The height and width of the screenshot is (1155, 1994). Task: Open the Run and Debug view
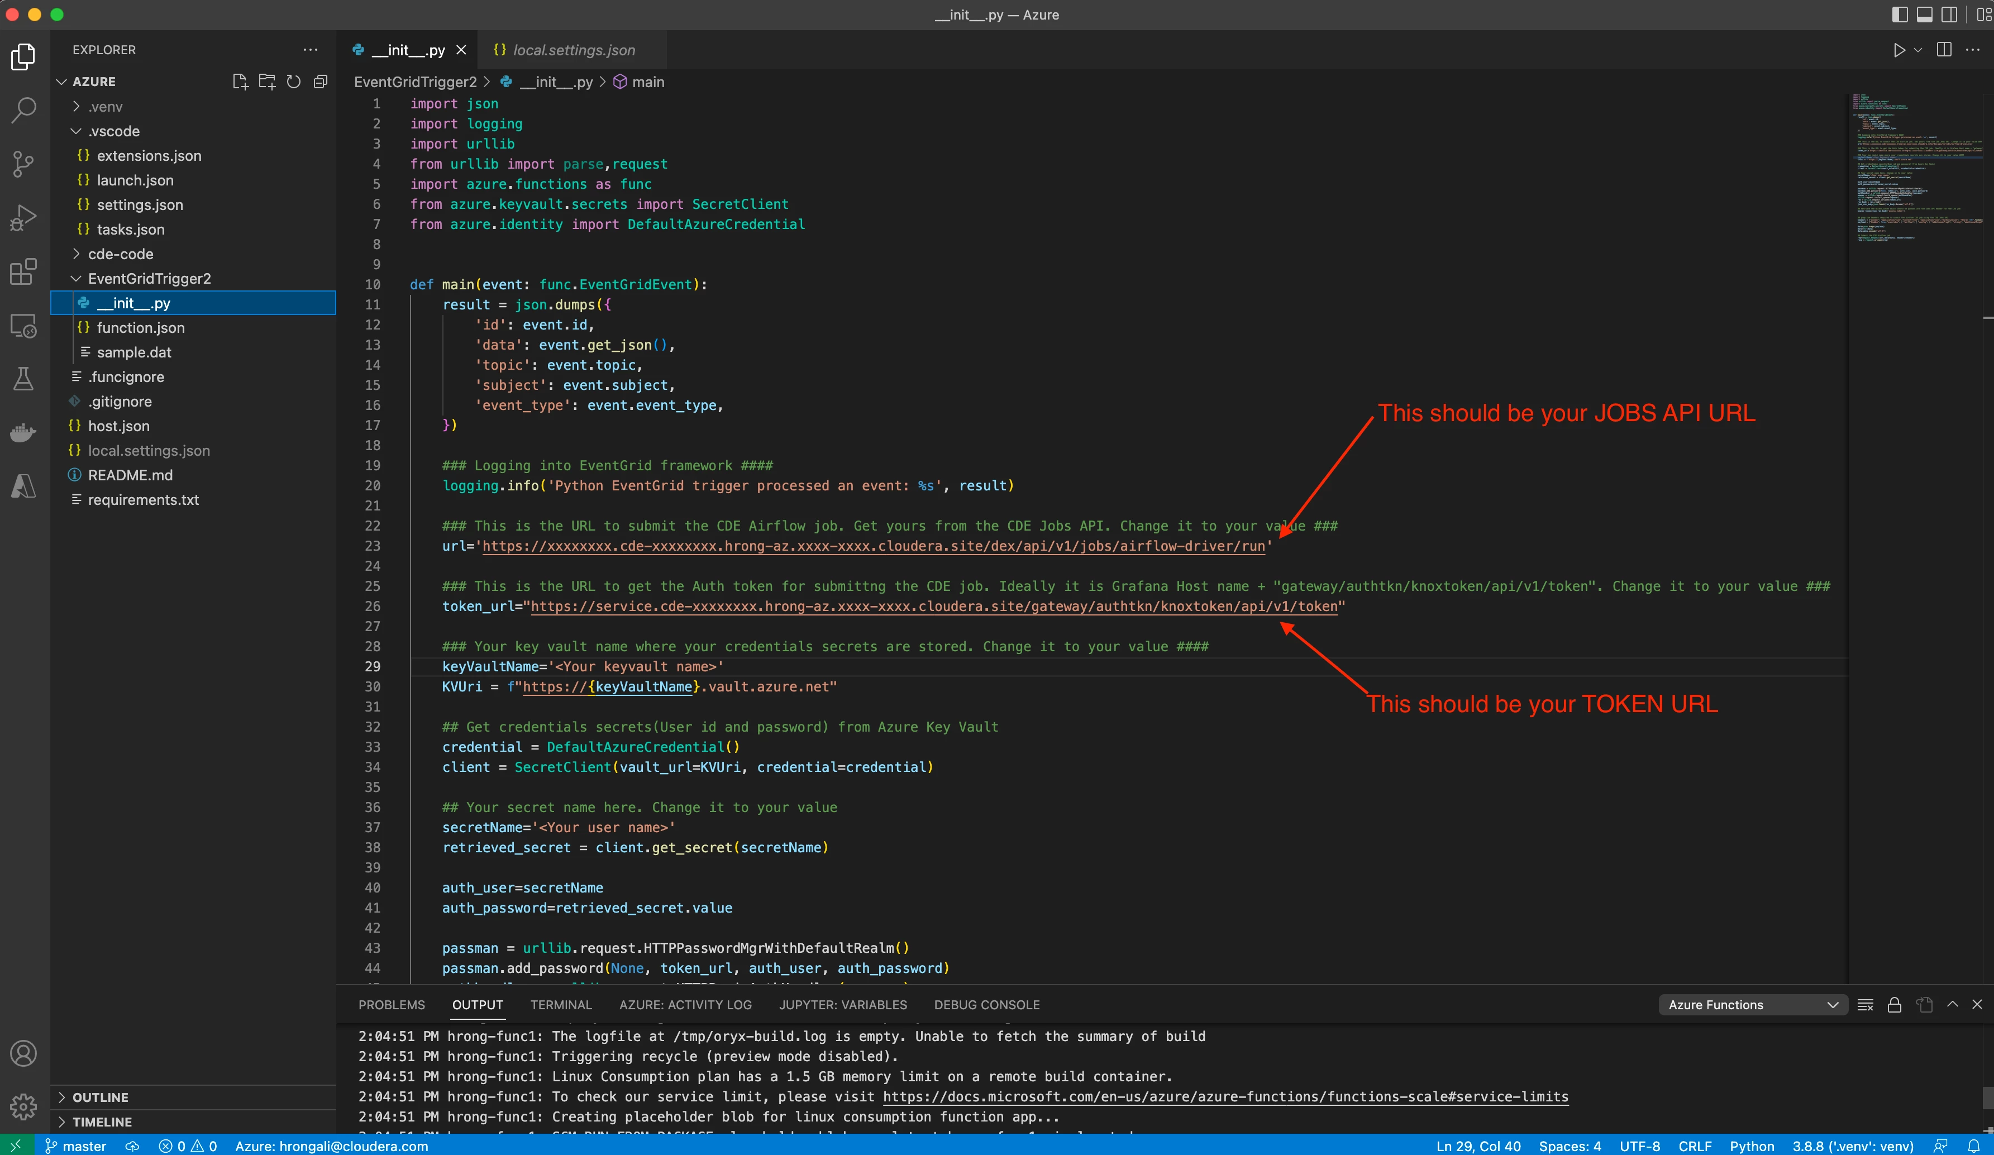(x=23, y=218)
